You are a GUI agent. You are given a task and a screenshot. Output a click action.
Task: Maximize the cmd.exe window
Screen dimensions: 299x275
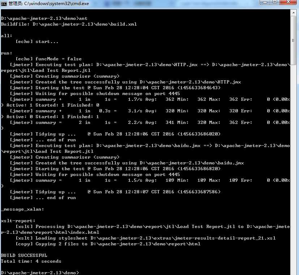274,2
